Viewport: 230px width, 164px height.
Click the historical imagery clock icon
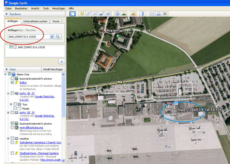pos(117,14)
